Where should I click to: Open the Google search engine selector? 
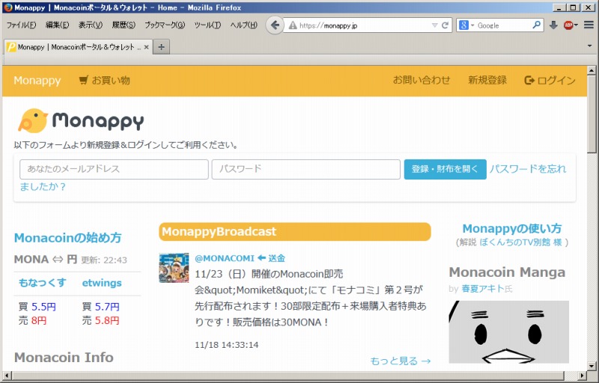[466, 25]
